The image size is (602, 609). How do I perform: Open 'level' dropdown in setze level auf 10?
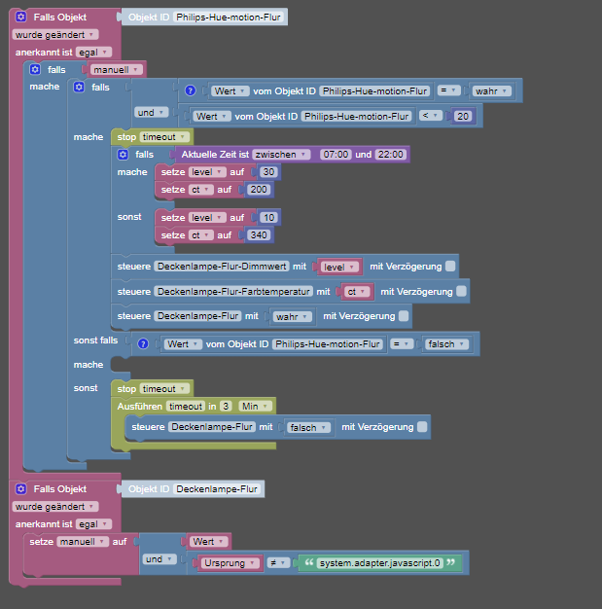(207, 218)
